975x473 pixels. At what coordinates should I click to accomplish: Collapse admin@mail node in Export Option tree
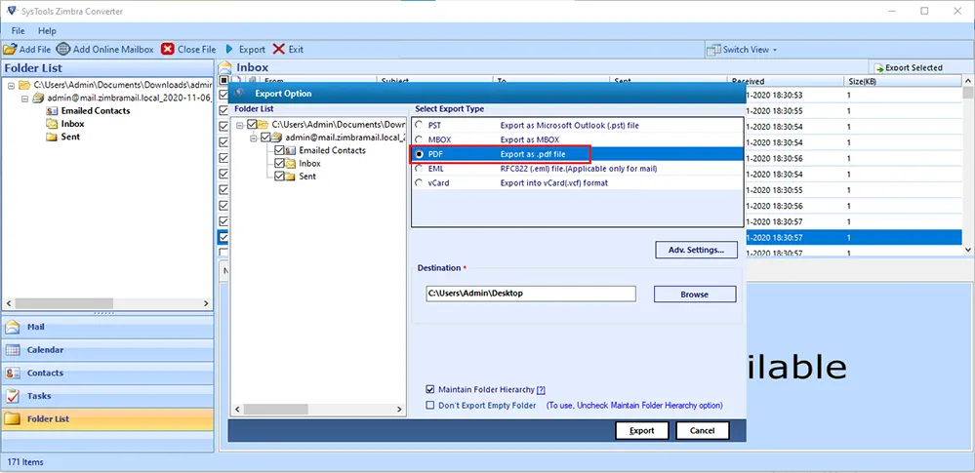pyautogui.click(x=254, y=138)
